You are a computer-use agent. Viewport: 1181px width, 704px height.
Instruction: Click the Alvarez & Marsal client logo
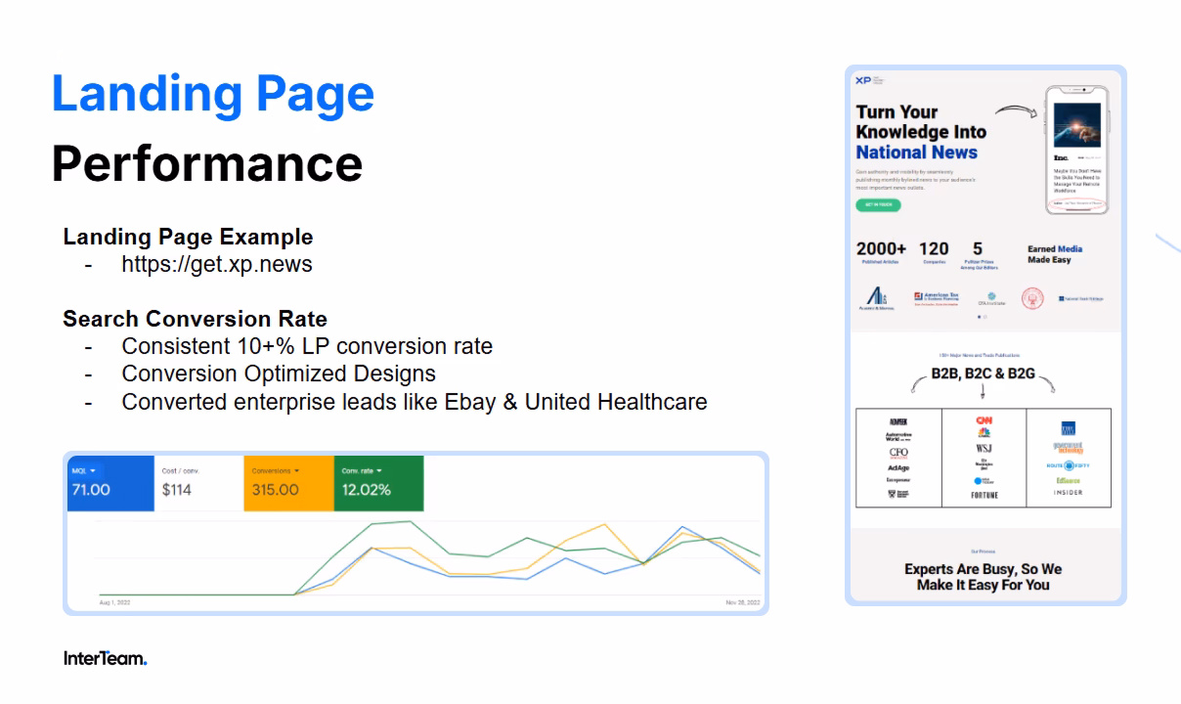pos(877,298)
